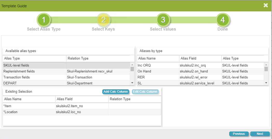
Task: Close the Template Guide dialog
Action: 266,5
